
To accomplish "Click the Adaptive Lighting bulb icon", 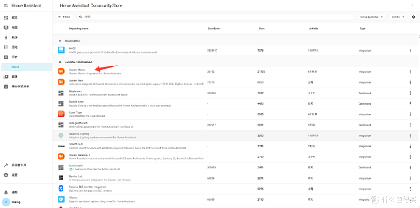I will coord(61,135).
